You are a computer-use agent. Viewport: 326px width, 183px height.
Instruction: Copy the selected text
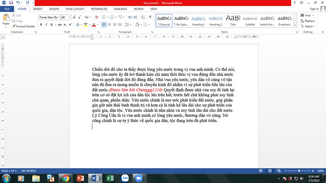pyautogui.click(x=17, y=21)
